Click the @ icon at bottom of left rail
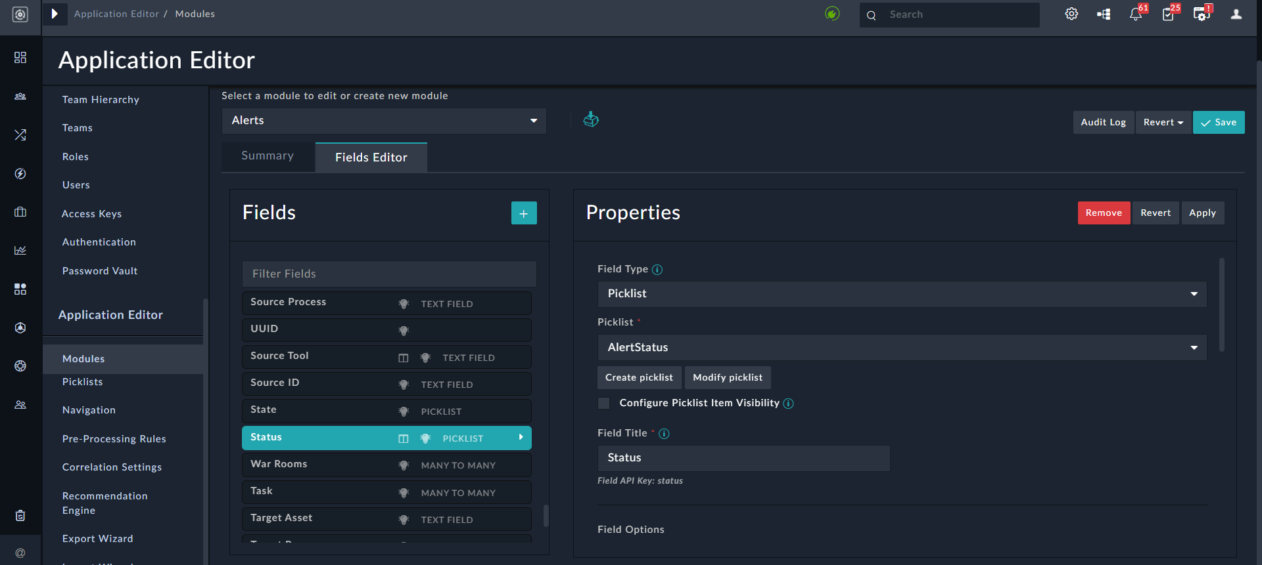This screenshot has height=565, width=1262. 20,553
